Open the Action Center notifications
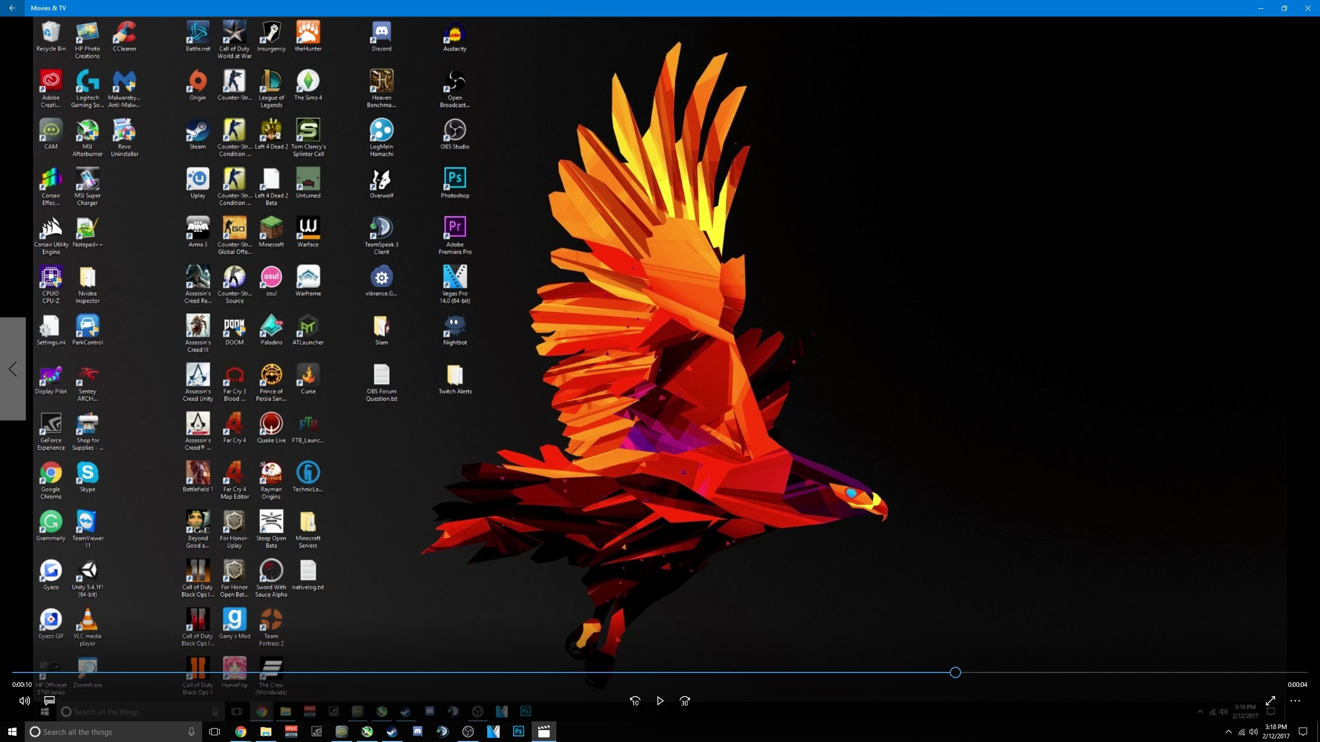Image resolution: width=1320 pixels, height=742 pixels. pos(1303,732)
